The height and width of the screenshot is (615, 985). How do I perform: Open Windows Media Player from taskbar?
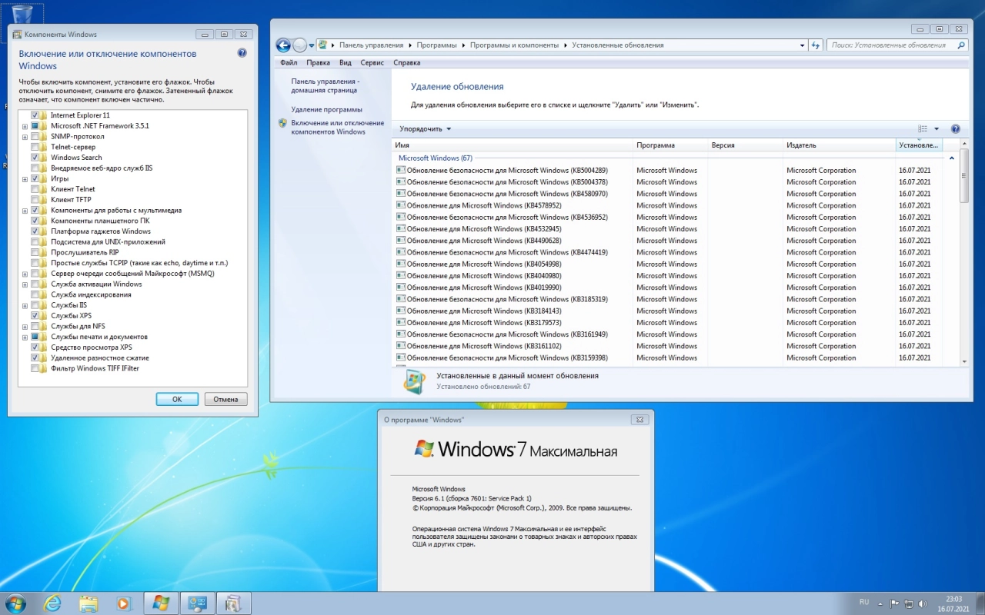[x=123, y=603]
